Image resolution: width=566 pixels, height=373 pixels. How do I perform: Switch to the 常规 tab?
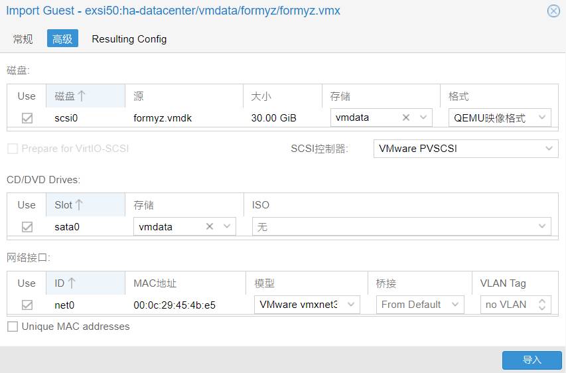(x=23, y=39)
